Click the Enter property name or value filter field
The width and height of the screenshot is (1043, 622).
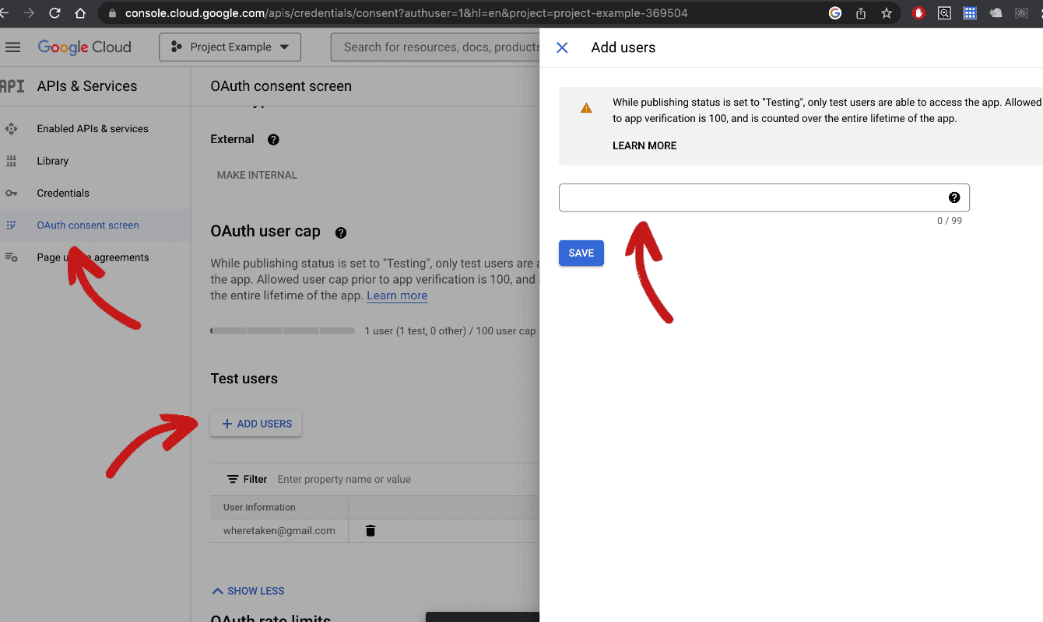point(344,480)
